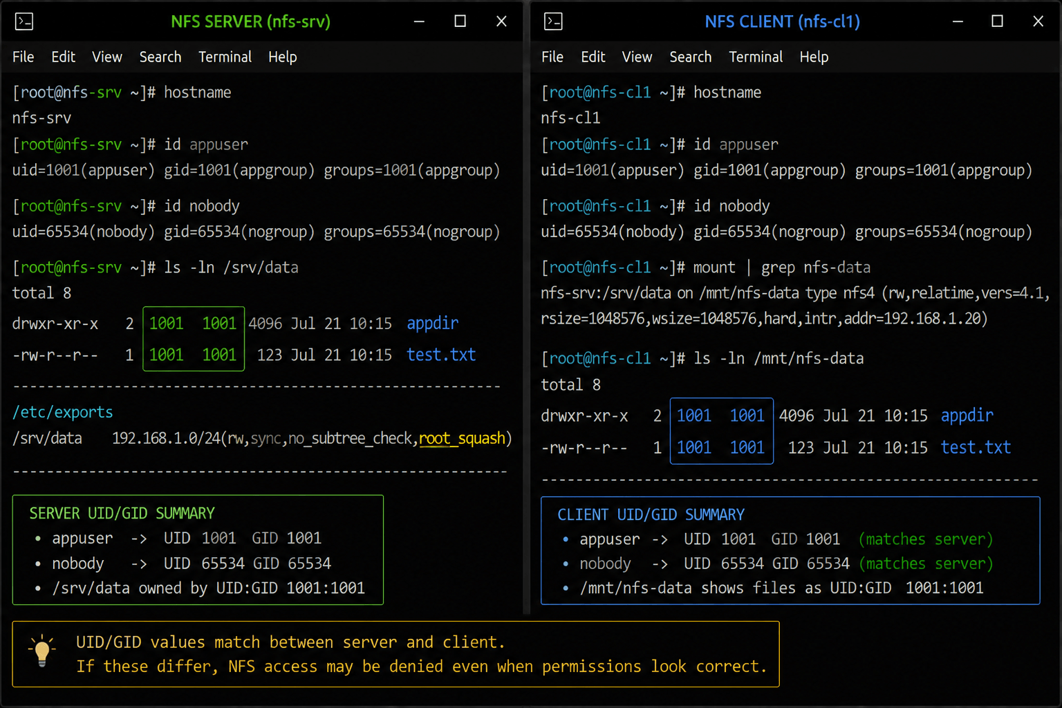The height and width of the screenshot is (708, 1062).
Task: Click the terminal icon in NFS SERVER title bar
Action: [24, 21]
